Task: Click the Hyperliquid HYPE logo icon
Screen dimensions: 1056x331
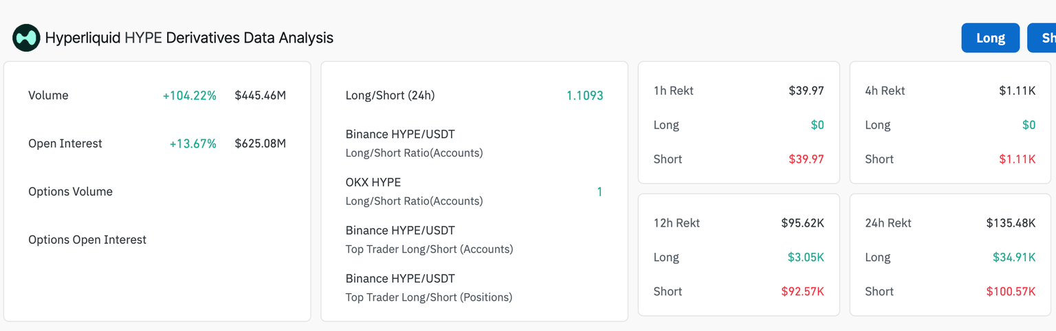Action: point(26,38)
